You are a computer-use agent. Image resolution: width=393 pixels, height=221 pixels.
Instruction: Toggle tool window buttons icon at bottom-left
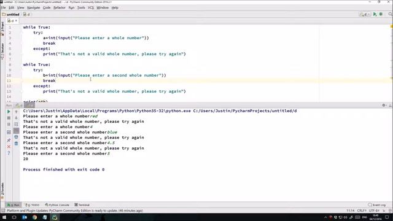pos(3,211)
